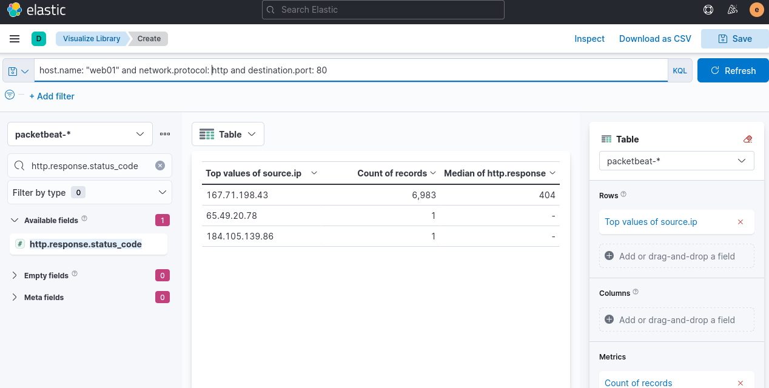Toggle the KQL query language switch
This screenshot has height=388, width=769.
click(x=680, y=71)
